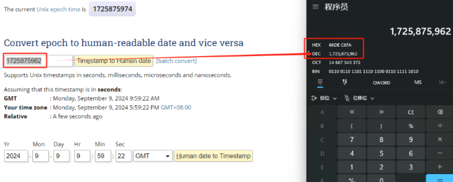Click the number 7 key

[352, 140]
